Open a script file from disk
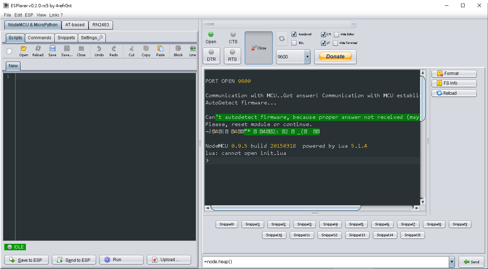The width and height of the screenshot is (488, 269). pos(23,50)
